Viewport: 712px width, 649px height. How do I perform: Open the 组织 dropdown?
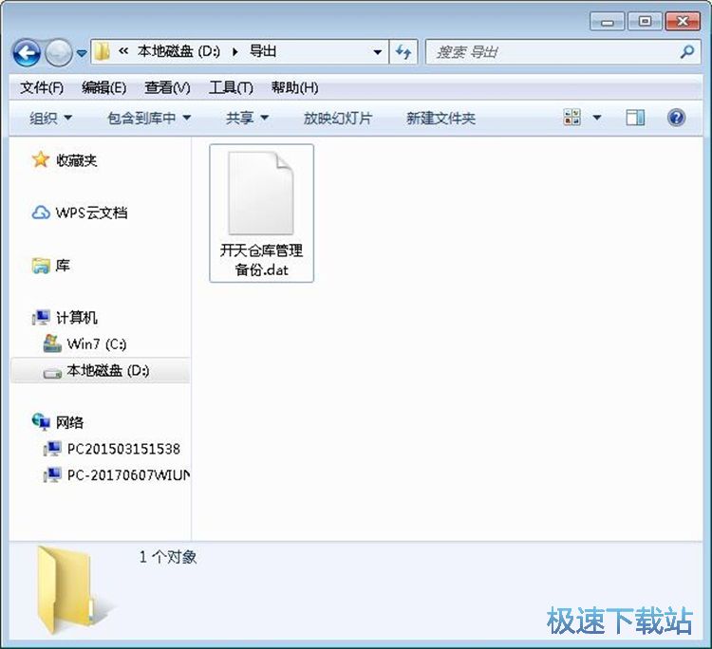click(50, 119)
